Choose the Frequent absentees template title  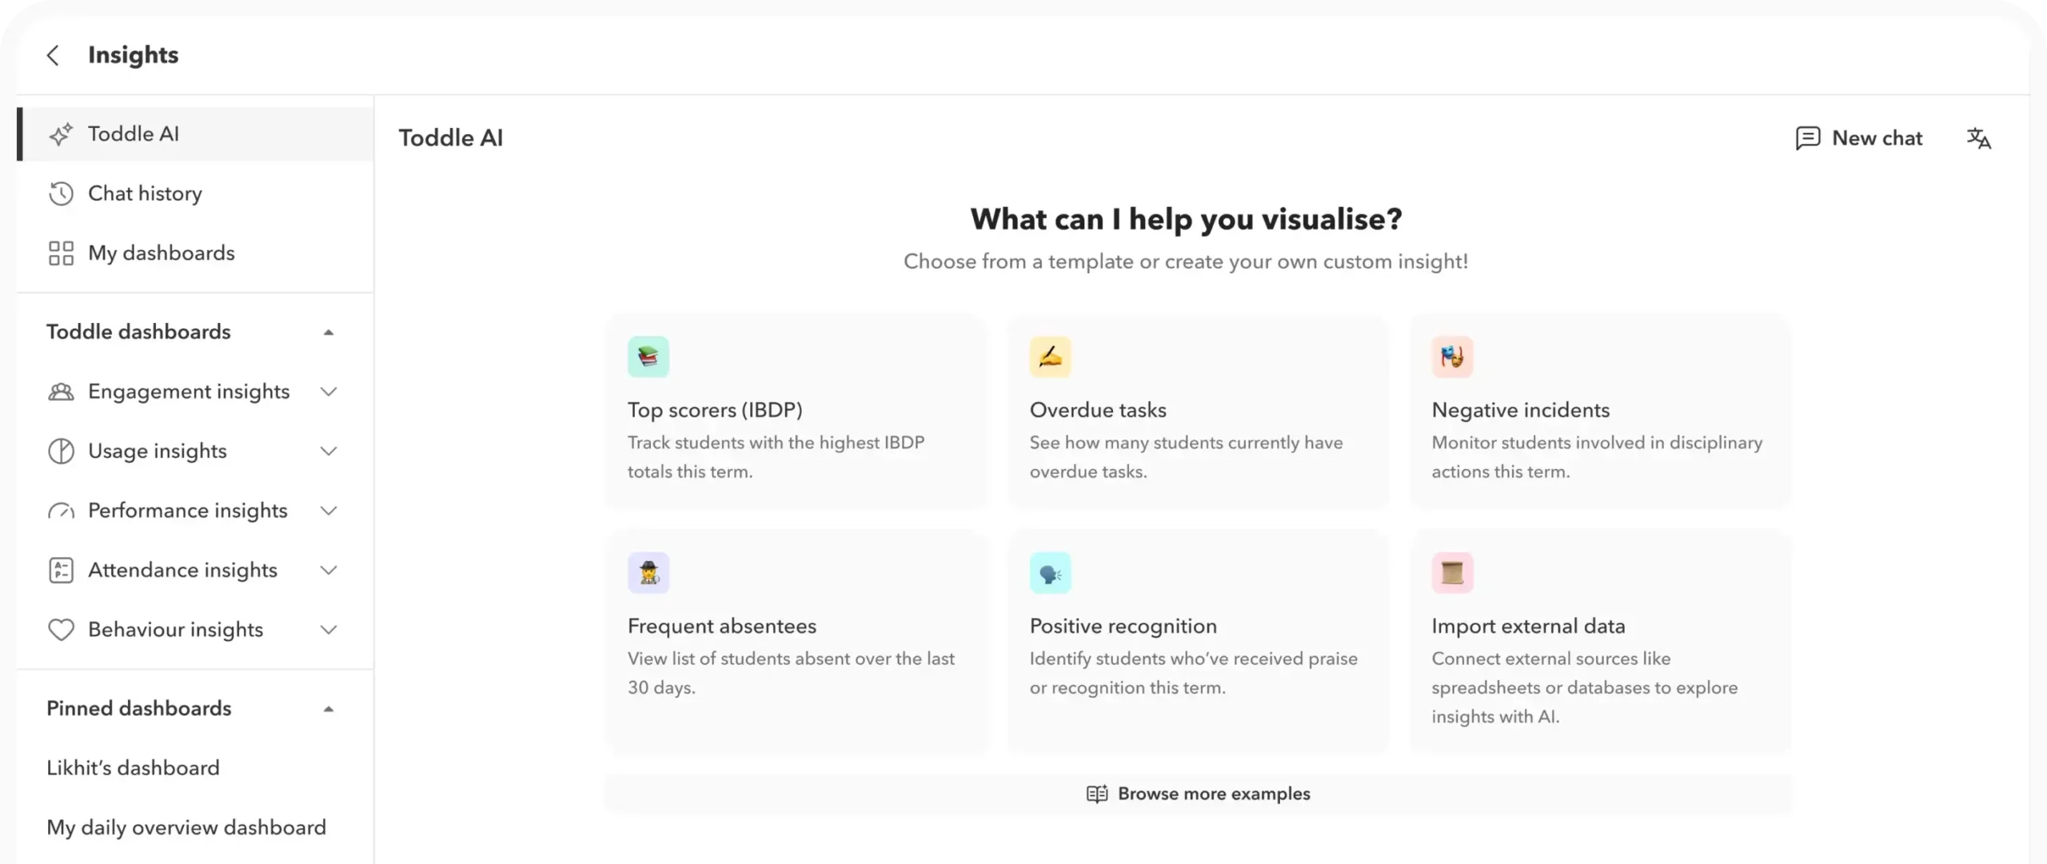point(722,626)
